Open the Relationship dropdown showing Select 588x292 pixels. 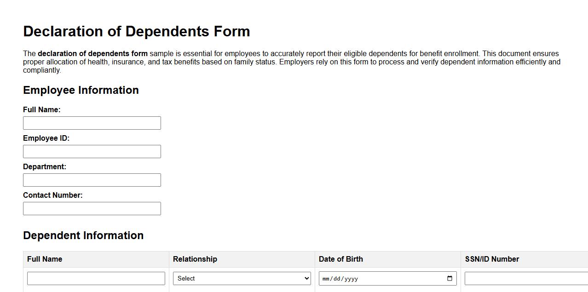[x=242, y=278]
